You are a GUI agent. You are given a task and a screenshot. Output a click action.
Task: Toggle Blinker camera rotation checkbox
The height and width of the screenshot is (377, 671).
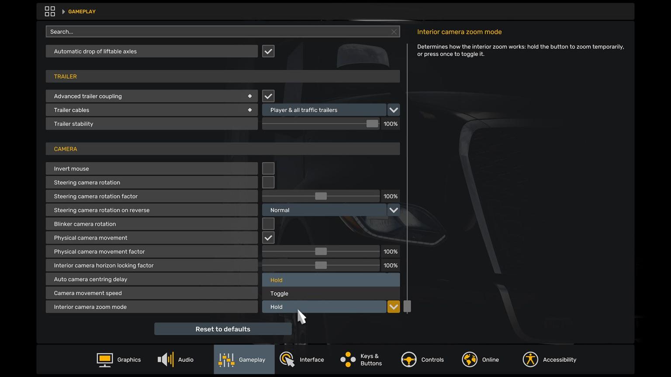268,224
